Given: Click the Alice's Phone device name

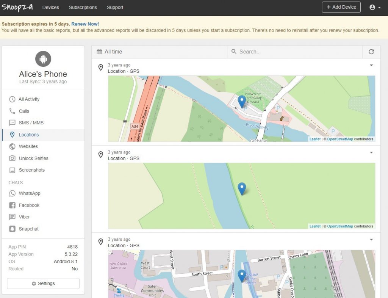Looking at the screenshot, I should pos(43,74).
